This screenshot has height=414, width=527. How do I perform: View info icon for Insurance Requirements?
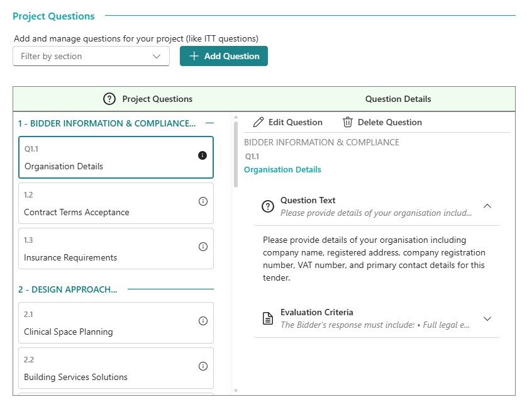click(x=203, y=247)
